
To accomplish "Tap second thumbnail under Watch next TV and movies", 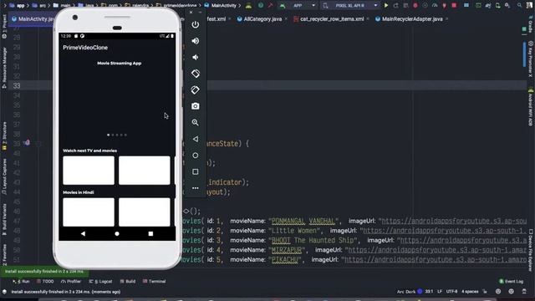I will point(145,171).
